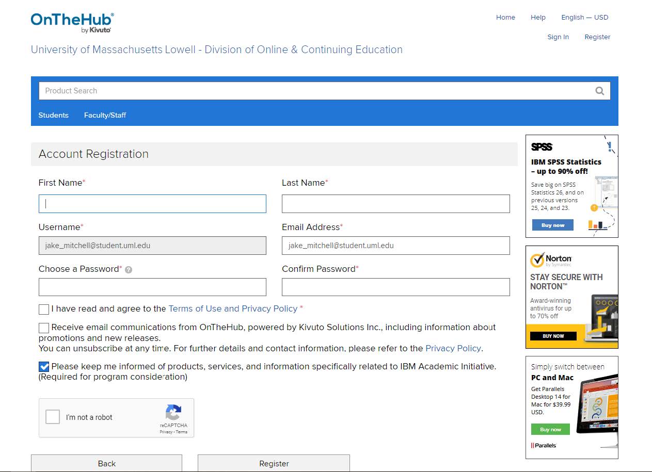
Task: Open the Terms of Use and Privacy Policy link
Action: (233, 308)
